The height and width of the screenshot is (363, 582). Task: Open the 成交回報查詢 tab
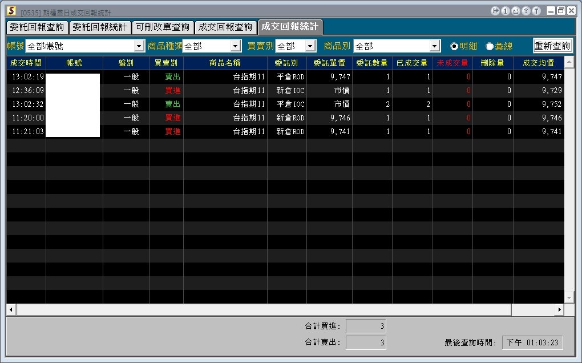tap(225, 27)
